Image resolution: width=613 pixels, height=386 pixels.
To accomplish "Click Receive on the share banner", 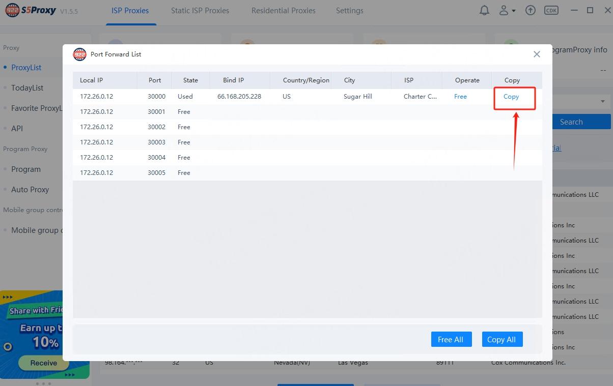I will pos(44,363).
